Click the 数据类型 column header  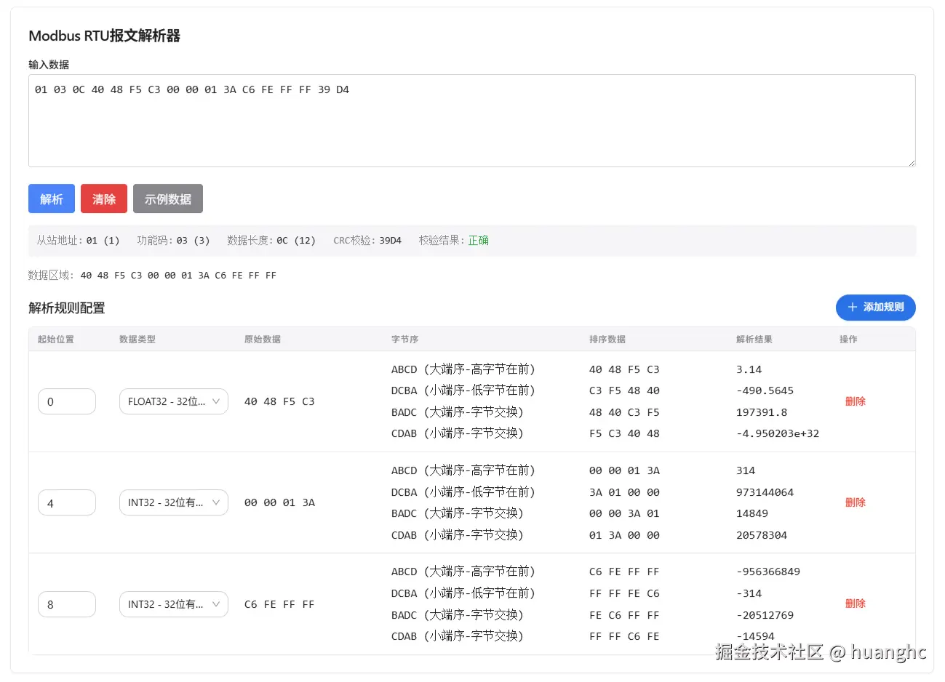137,340
